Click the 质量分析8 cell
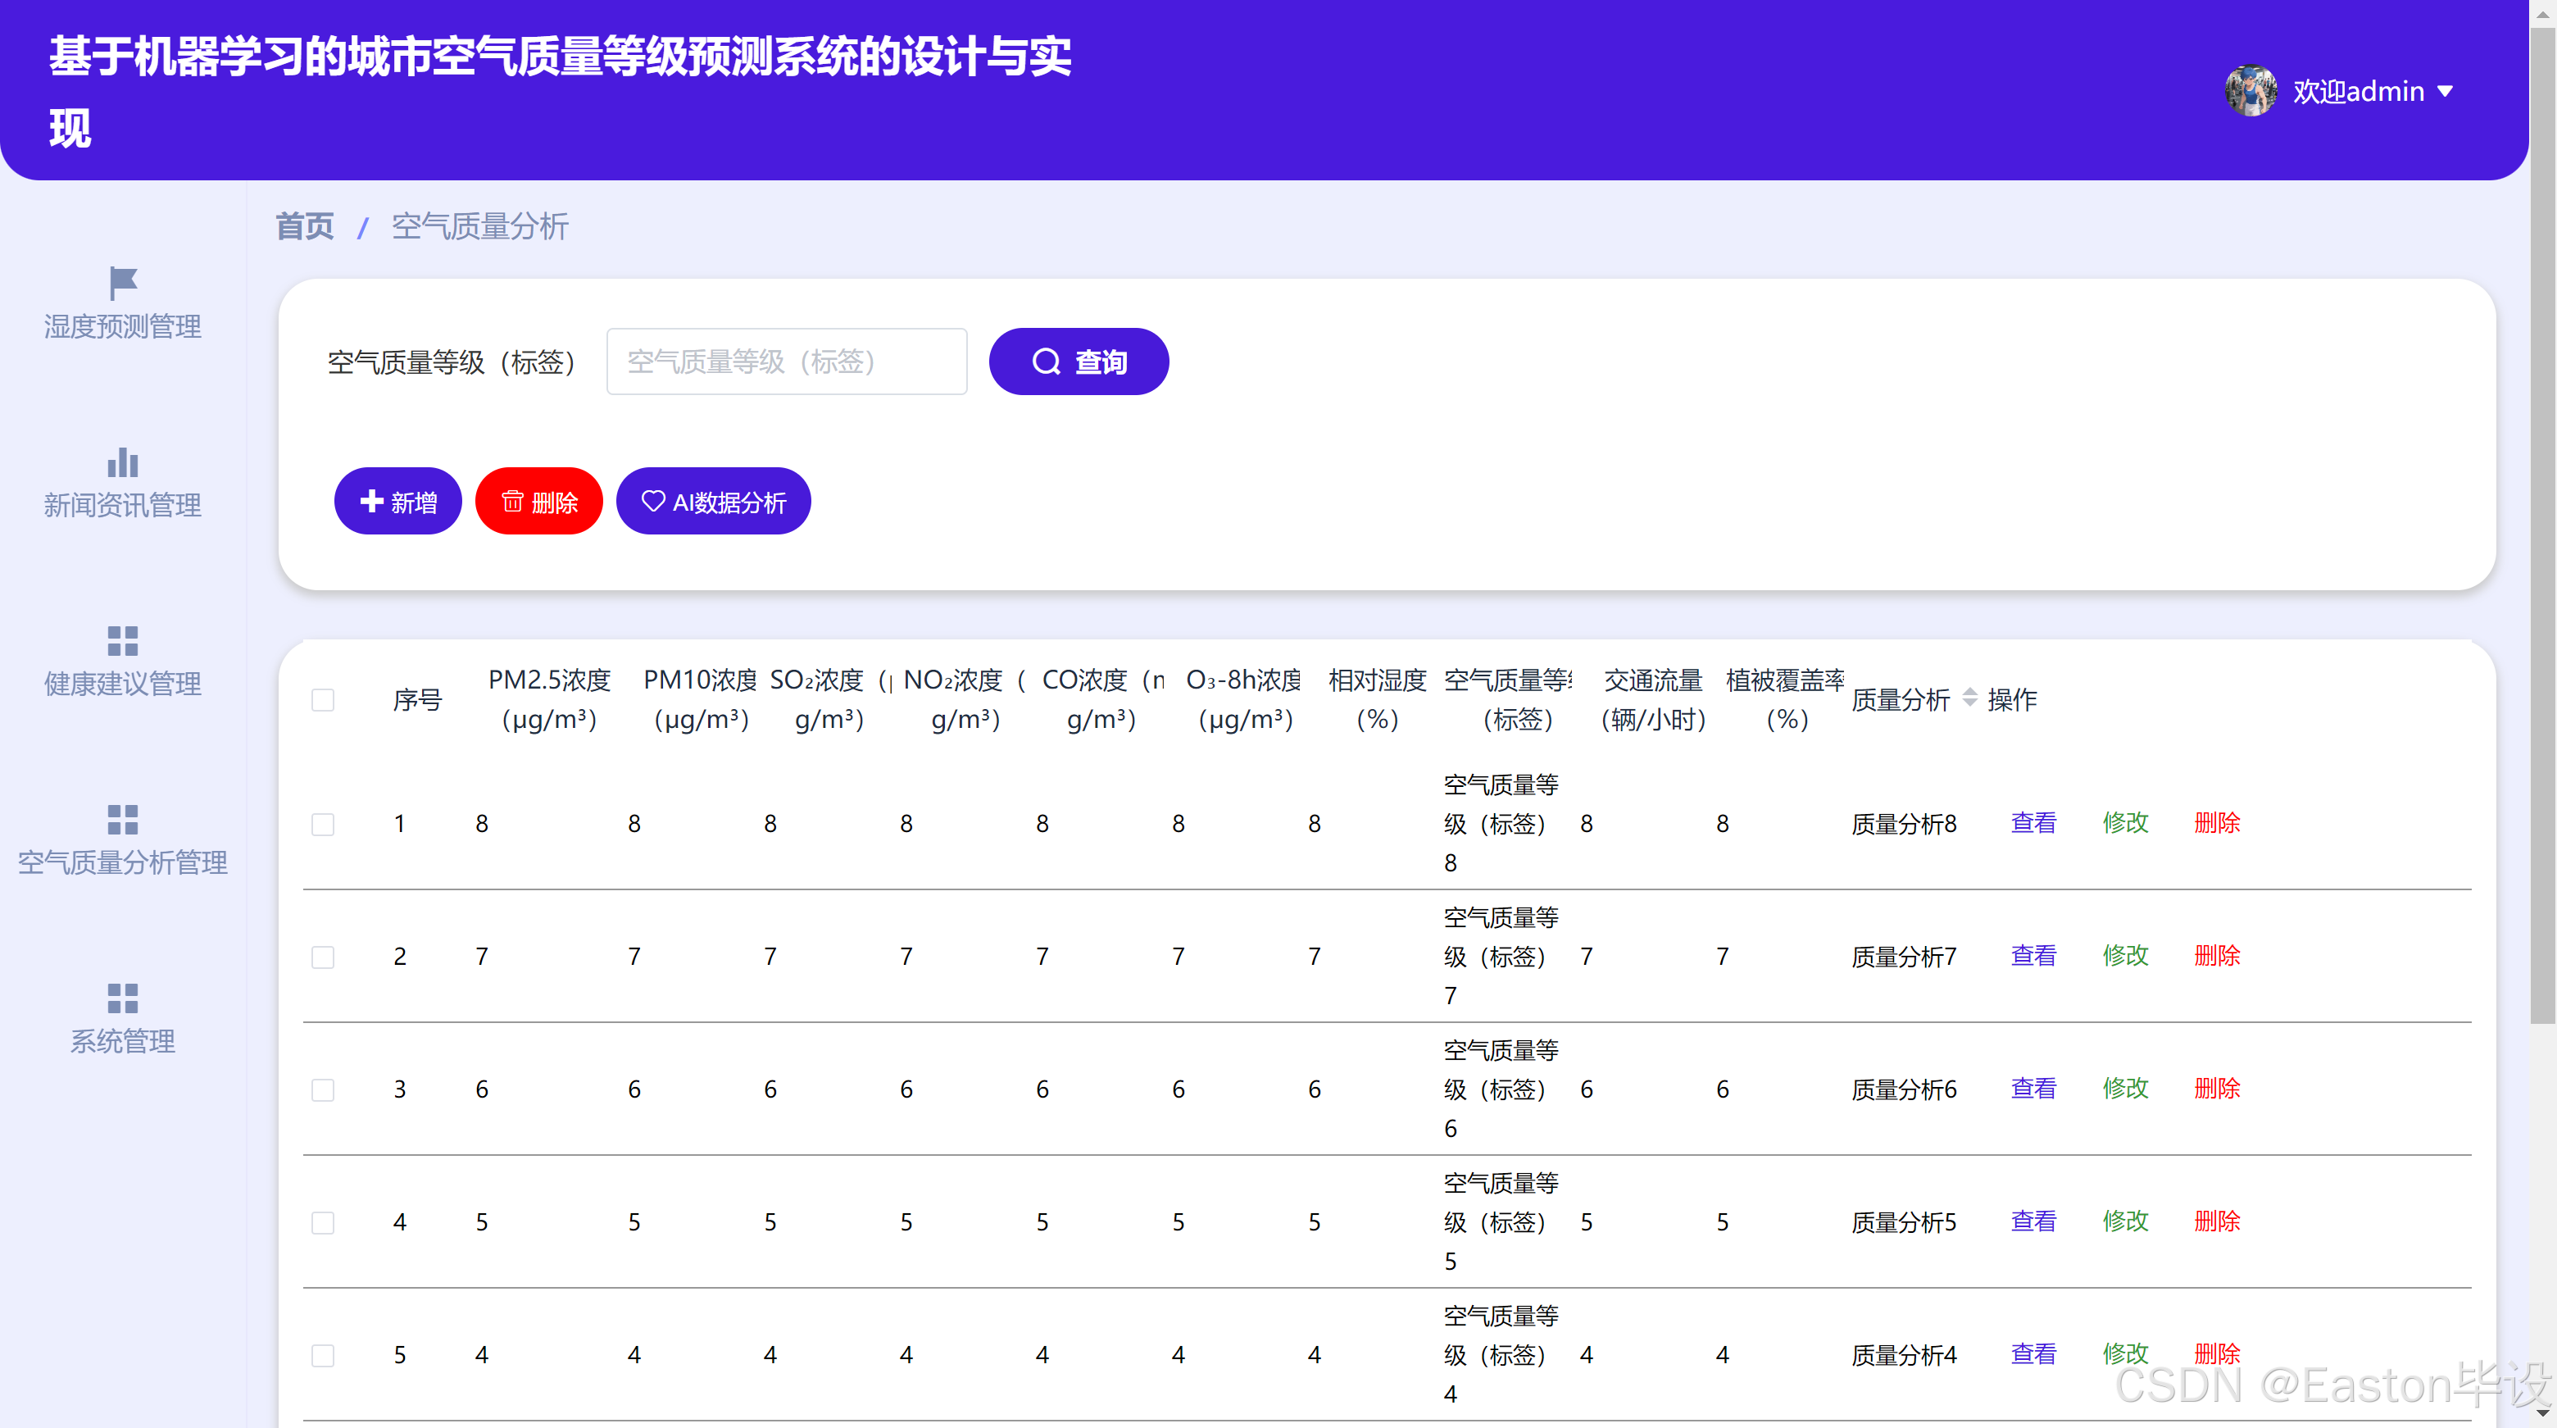2557x1428 pixels. 1903,824
